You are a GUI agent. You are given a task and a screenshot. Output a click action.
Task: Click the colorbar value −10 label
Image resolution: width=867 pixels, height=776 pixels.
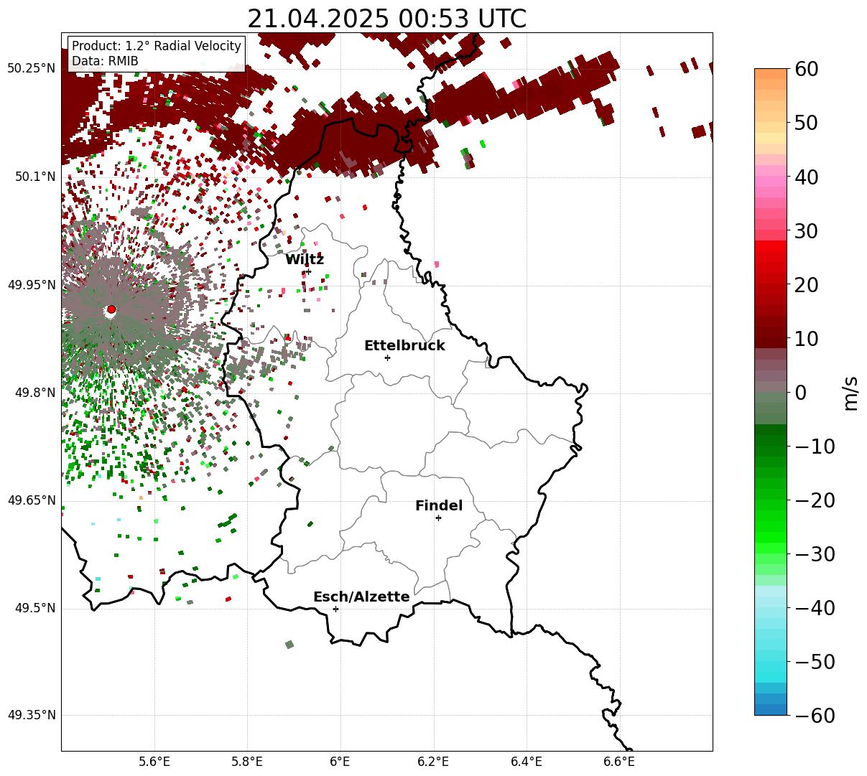(x=815, y=447)
